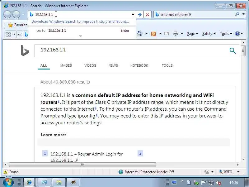This screenshot has height=187, width=249.
Task: Show hidden tray icons chevron
Action: click(181, 181)
